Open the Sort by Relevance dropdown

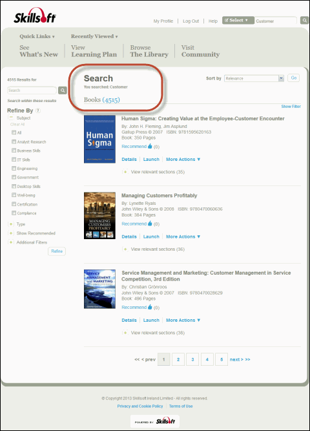pyautogui.click(x=254, y=78)
